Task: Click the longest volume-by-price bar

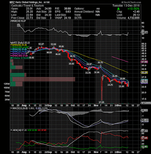Action: pyautogui.click(x=43, y=79)
